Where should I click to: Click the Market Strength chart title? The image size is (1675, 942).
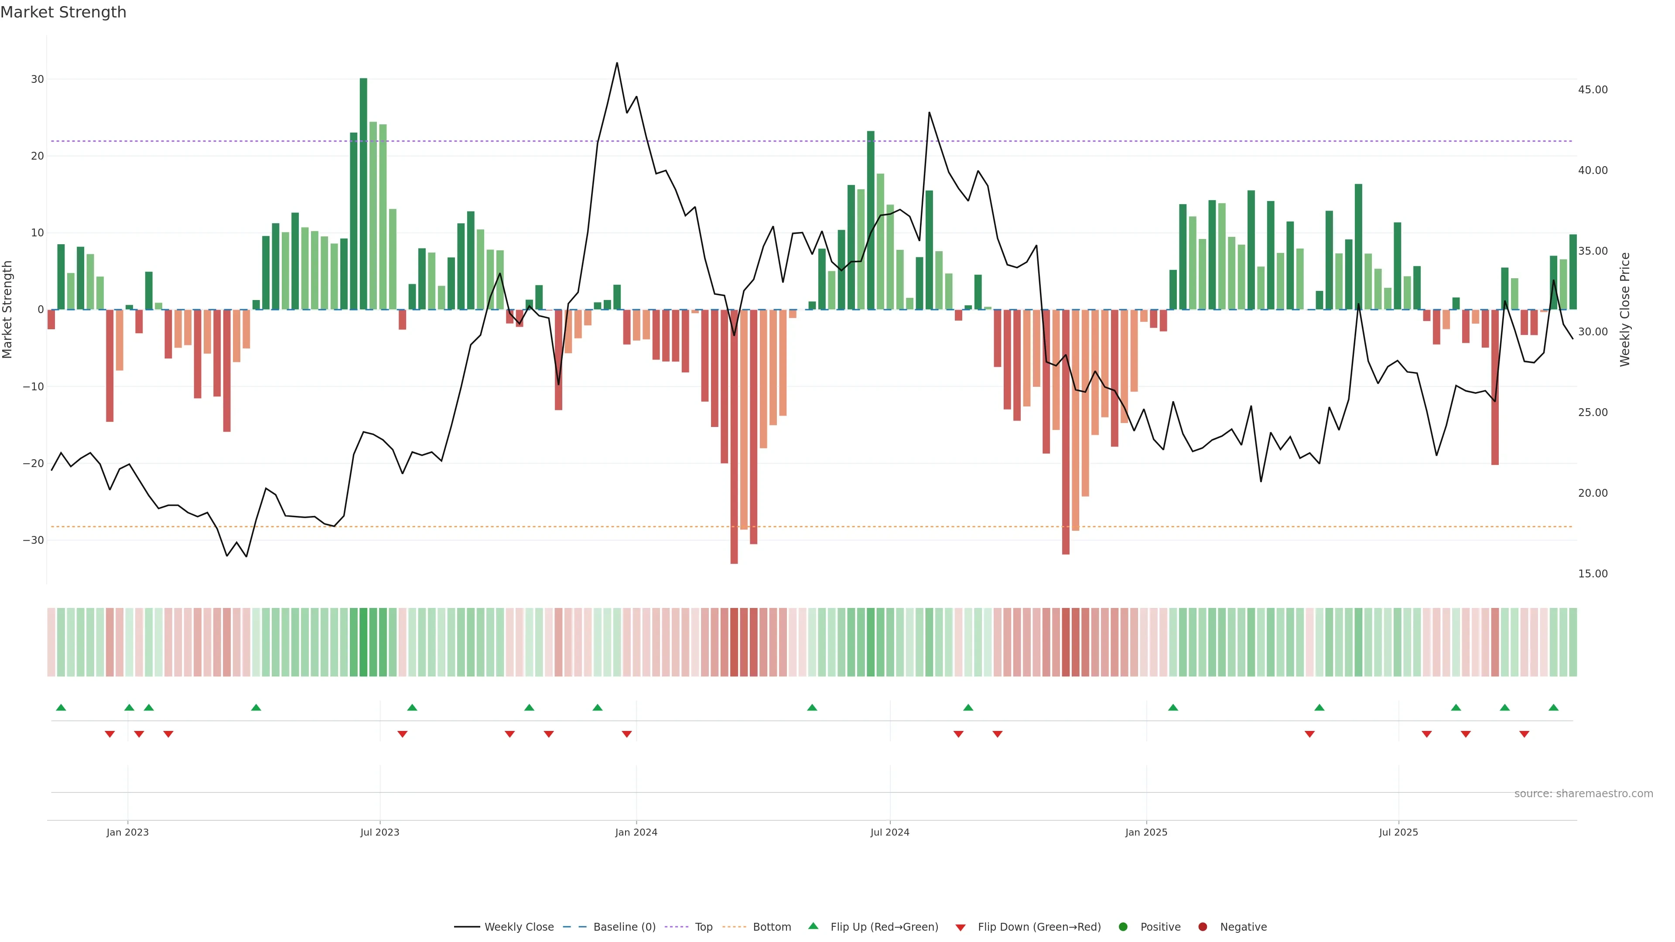[x=63, y=12]
